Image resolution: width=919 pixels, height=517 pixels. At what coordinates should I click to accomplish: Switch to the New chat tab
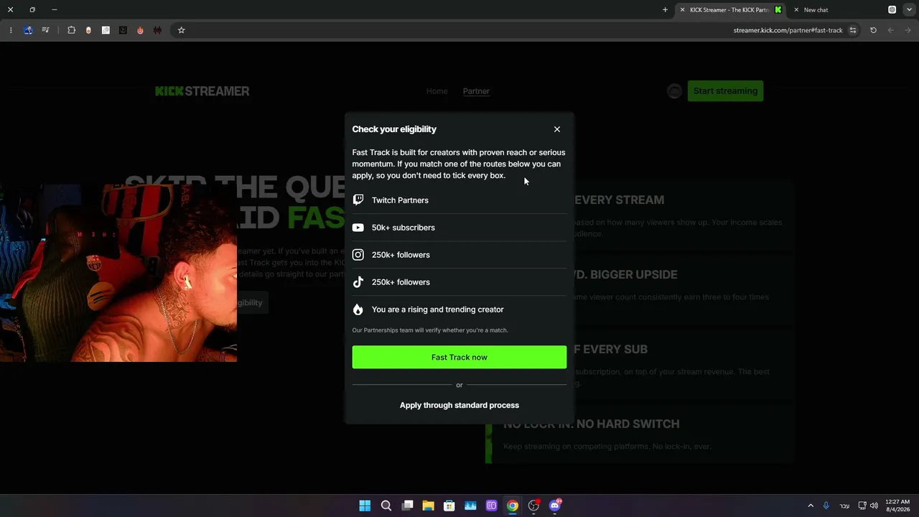[x=816, y=10]
